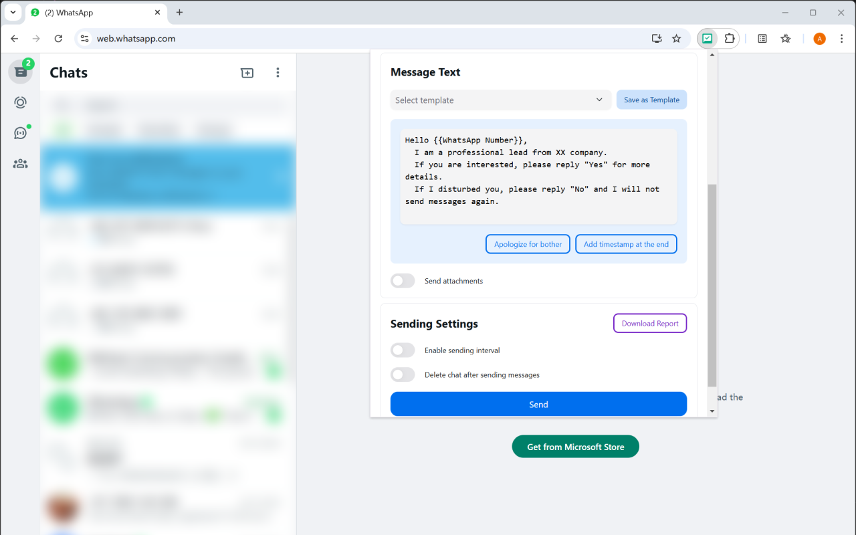This screenshot has height=535, width=856.
Task: Switch to the WhatsApp browser tab
Action: [94, 12]
